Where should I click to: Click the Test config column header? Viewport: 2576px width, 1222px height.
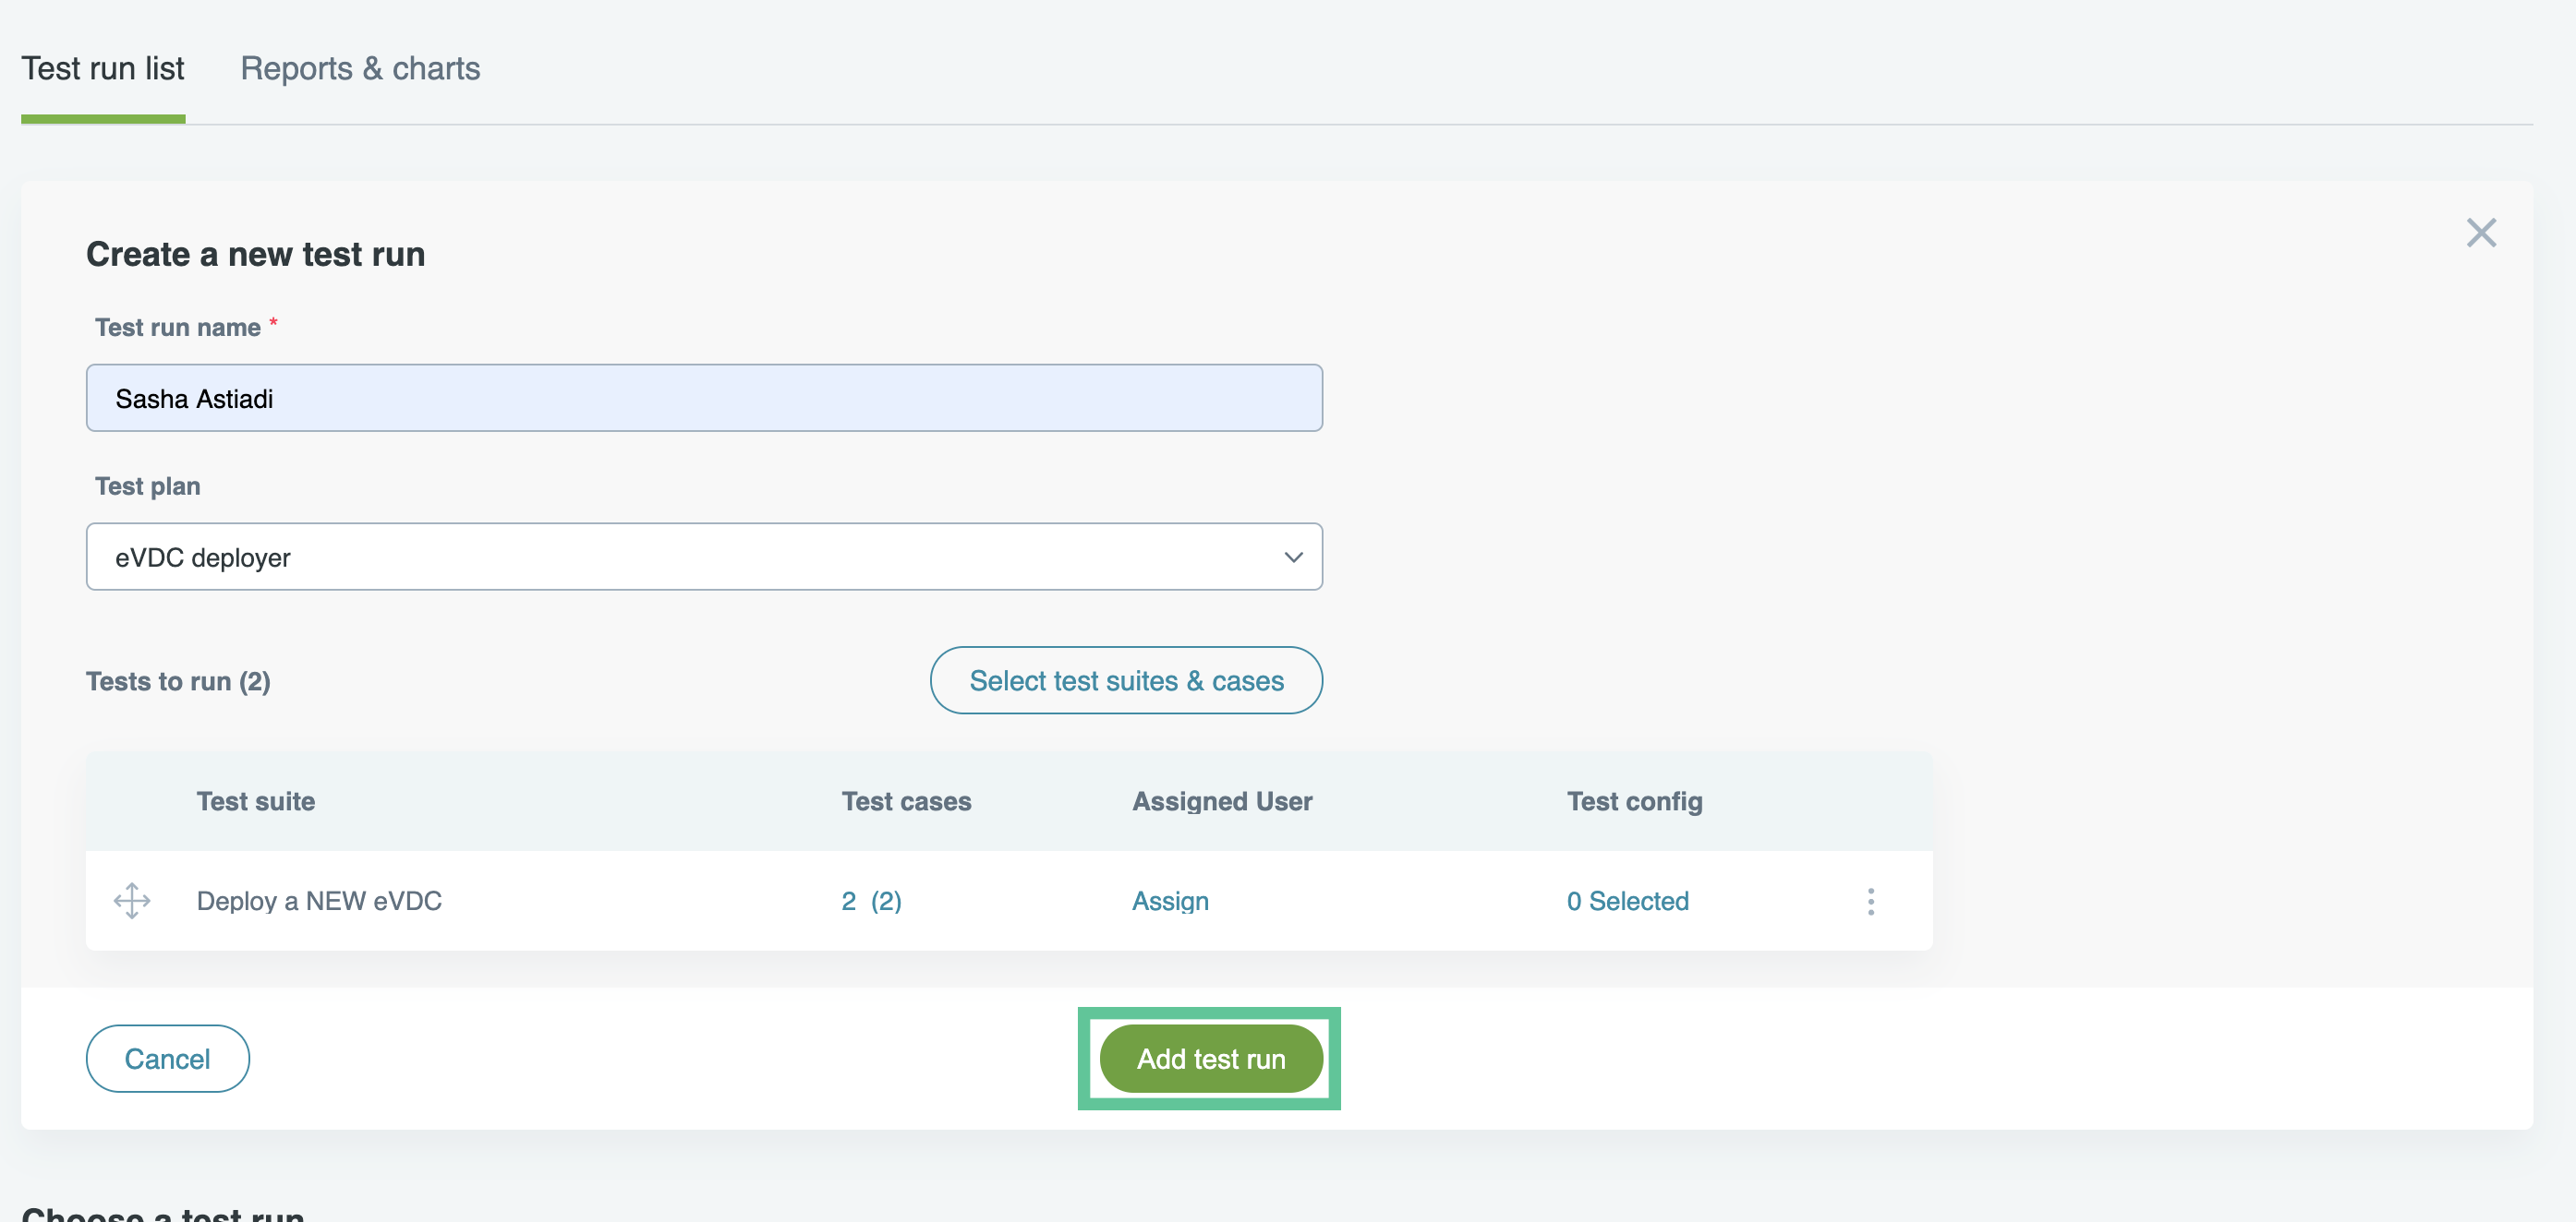click(x=1634, y=801)
